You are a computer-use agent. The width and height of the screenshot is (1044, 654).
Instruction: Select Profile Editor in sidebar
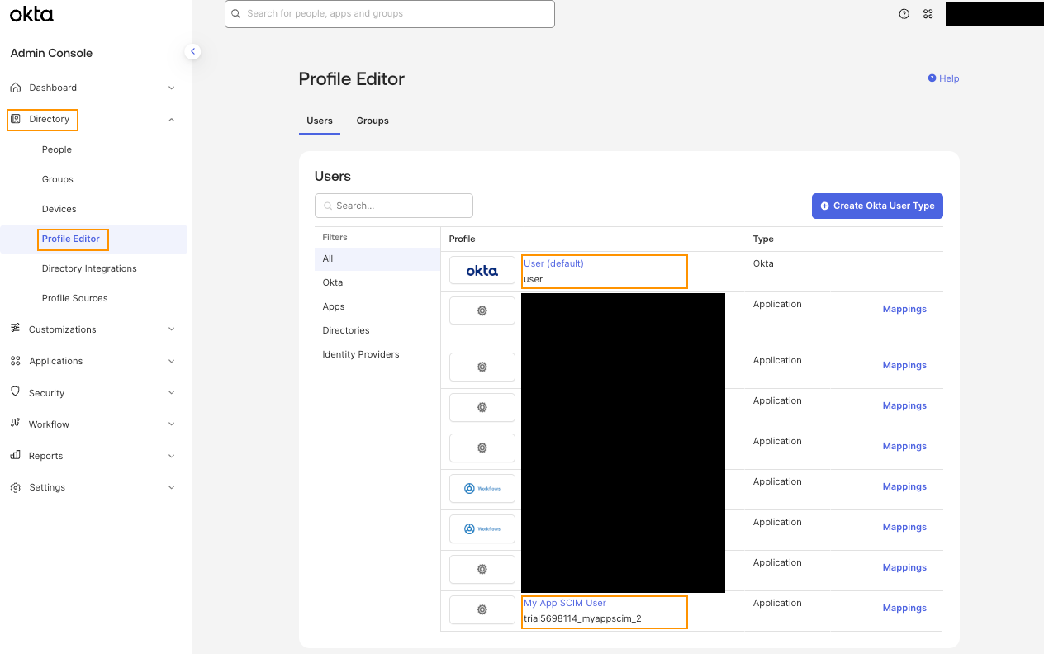pos(71,239)
